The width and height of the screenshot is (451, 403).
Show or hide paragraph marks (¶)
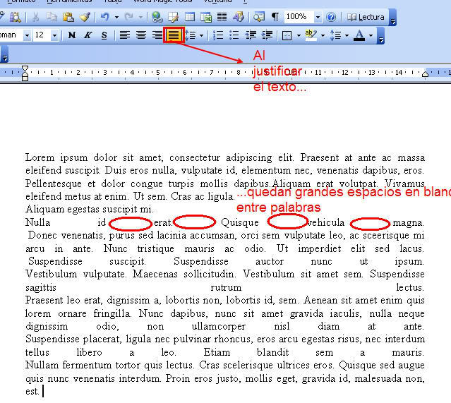click(x=275, y=16)
